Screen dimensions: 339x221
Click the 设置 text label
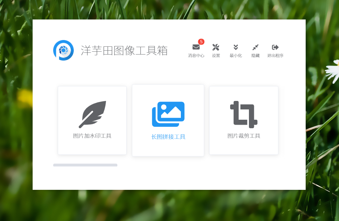(x=216, y=56)
